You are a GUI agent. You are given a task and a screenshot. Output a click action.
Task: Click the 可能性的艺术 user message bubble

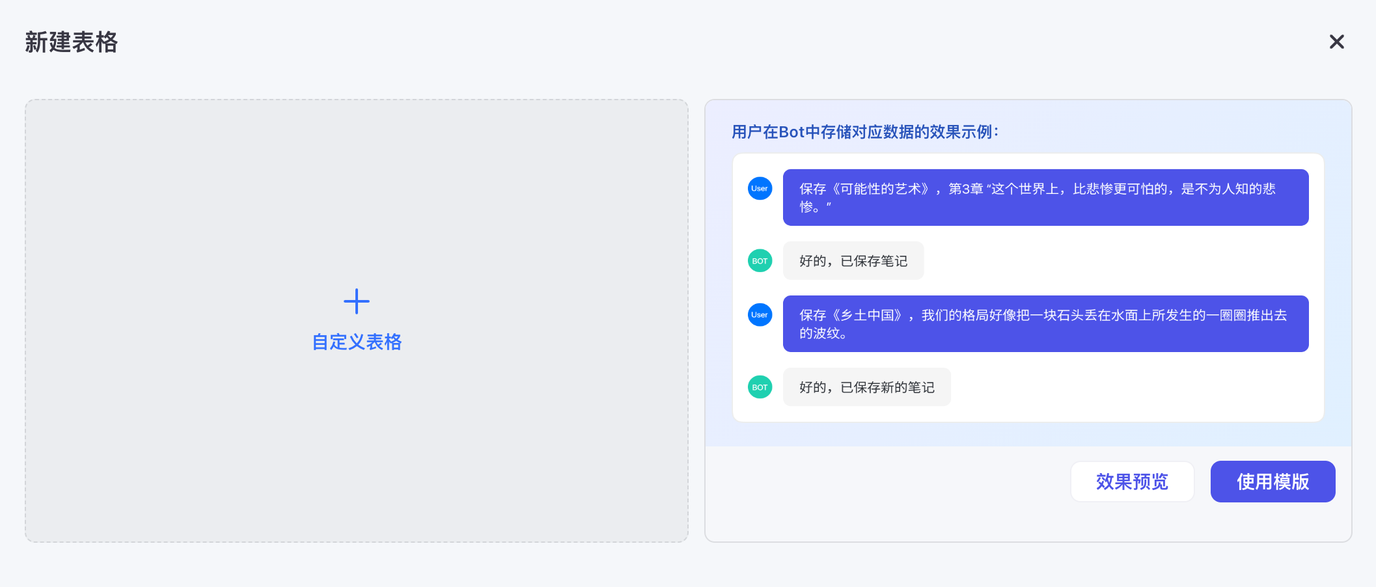click(x=1045, y=197)
